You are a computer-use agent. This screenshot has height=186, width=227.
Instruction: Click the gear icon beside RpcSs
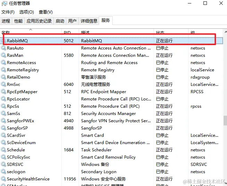[3, 106]
